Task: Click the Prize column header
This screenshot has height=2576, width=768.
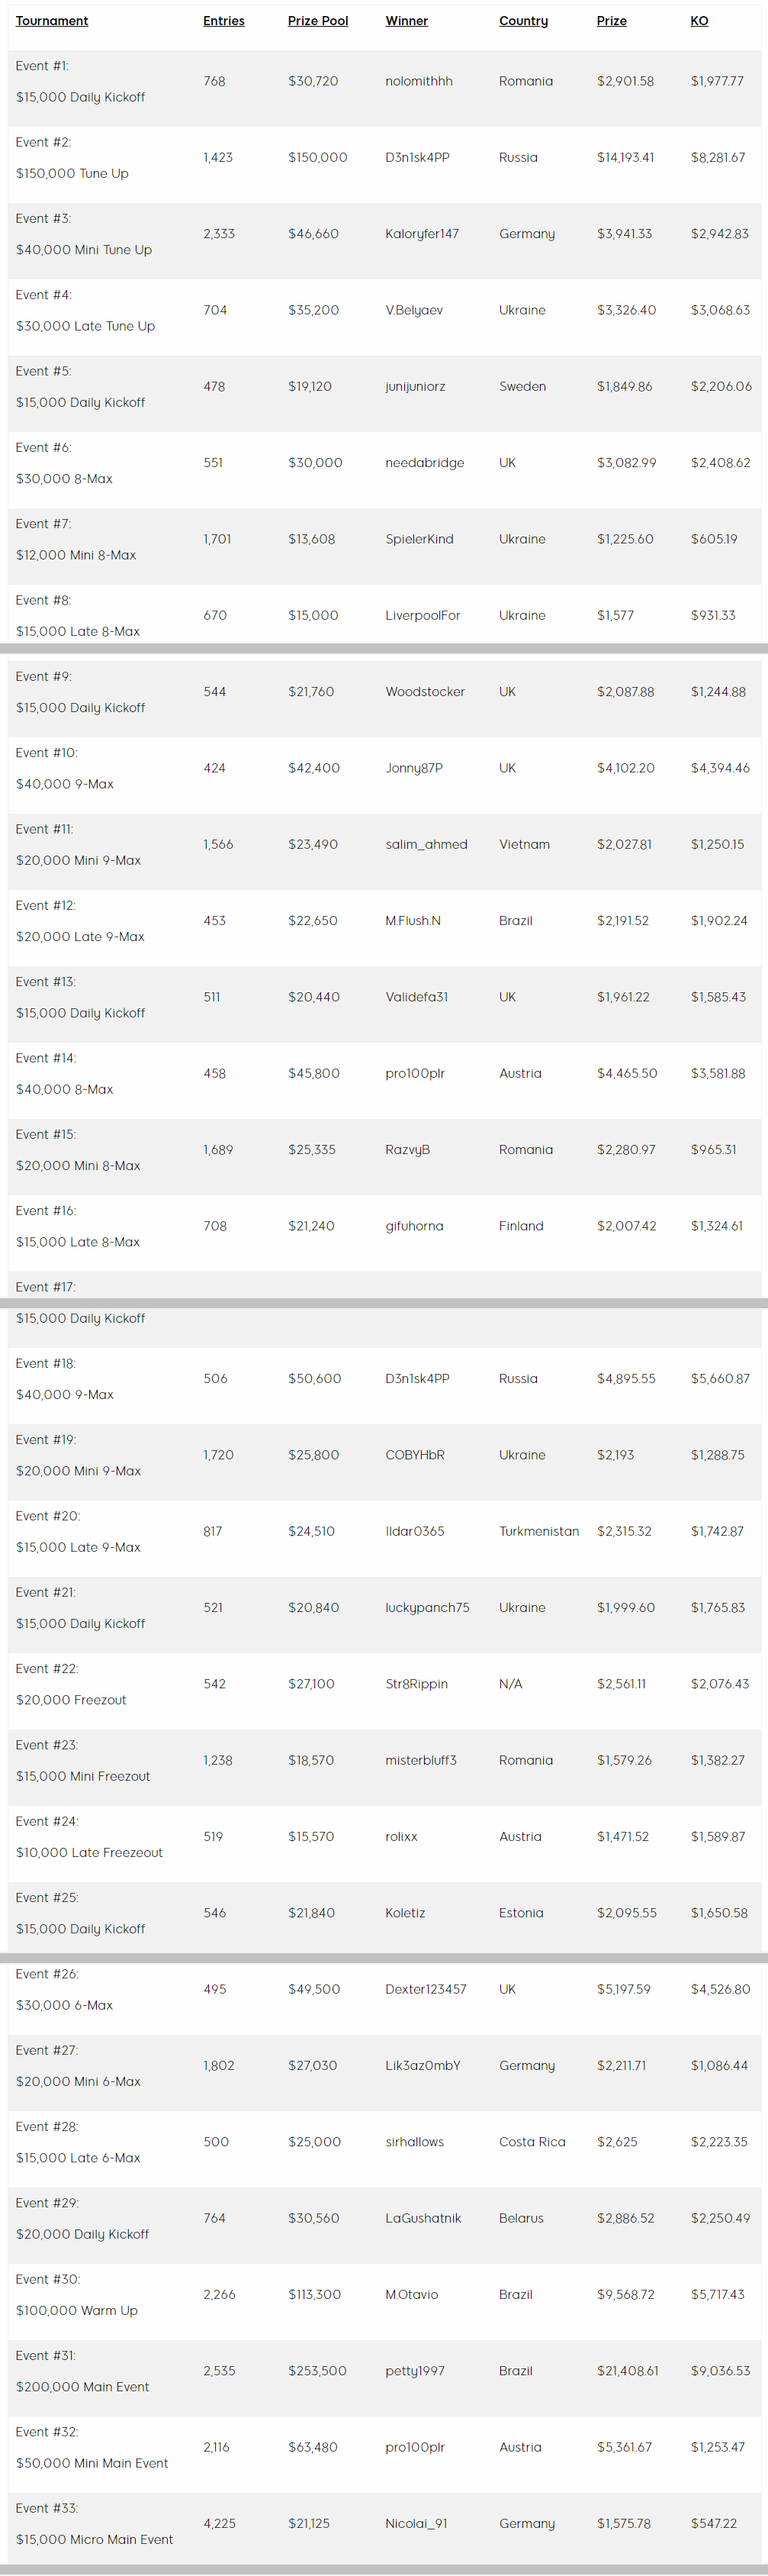Action: pos(611,21)
